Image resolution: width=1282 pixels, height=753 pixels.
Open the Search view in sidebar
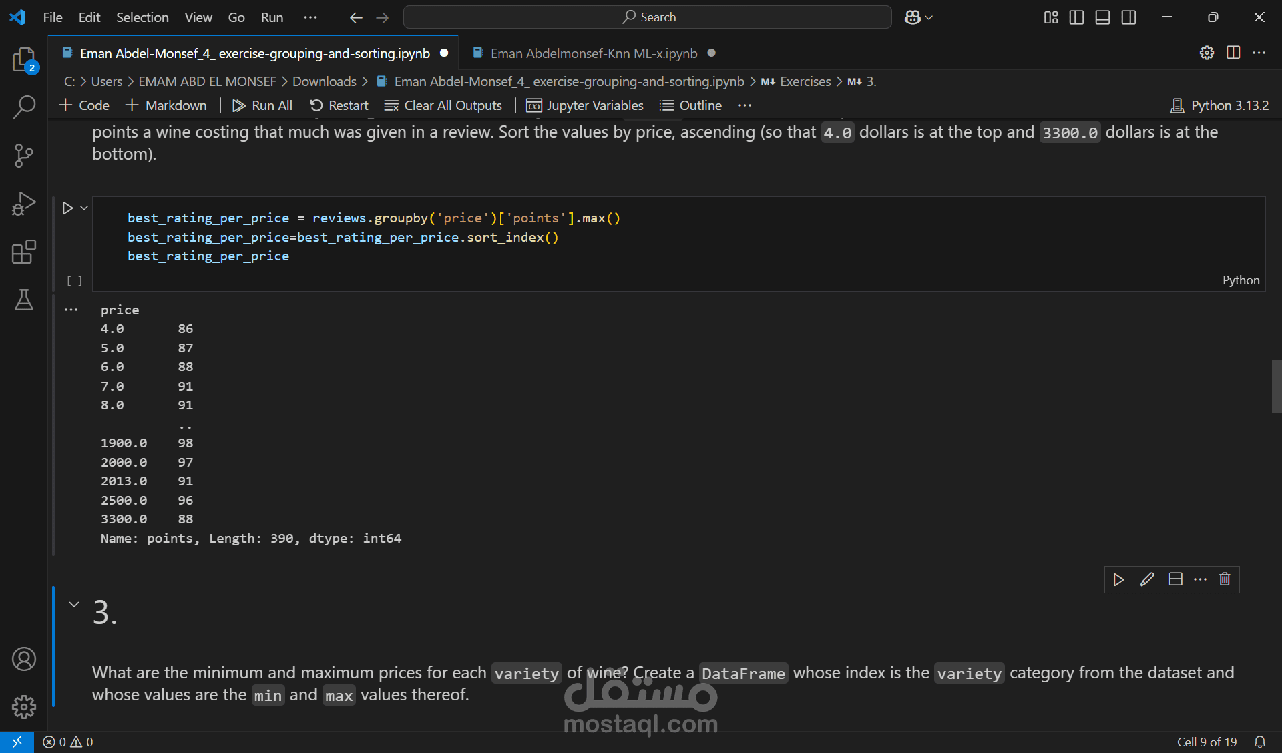24,107
